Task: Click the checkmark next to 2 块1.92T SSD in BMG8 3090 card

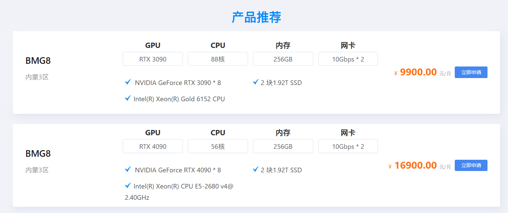Action: [x=255, y=82]
